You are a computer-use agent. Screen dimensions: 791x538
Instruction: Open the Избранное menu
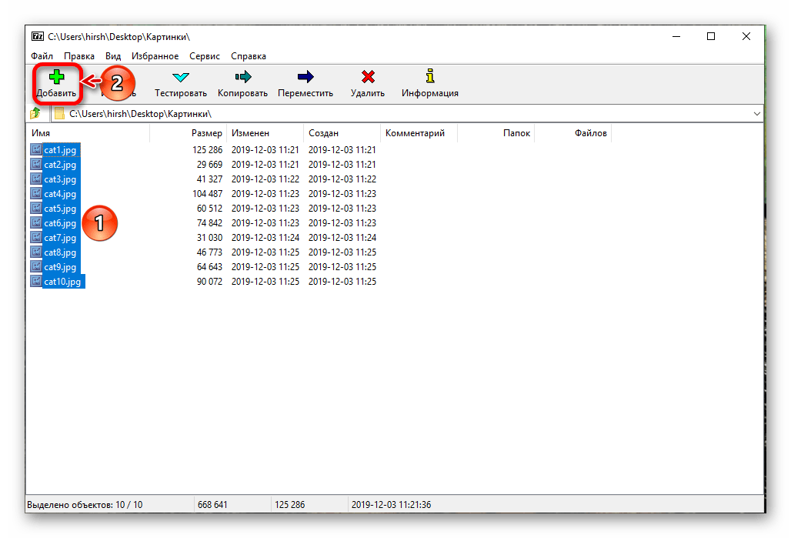(155, 56)
